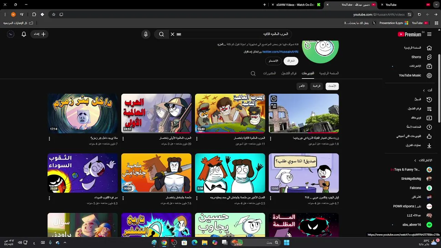The image size is (441, 248).
Task: Click the sidebar vertical scrollbar
Action: click(x=439, y=88)
